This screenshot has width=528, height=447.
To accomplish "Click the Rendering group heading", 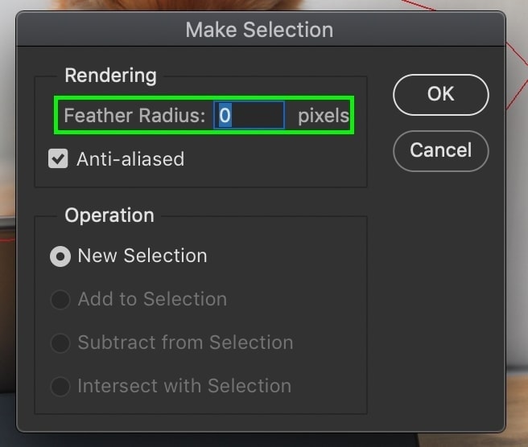I will pos(111,76).
